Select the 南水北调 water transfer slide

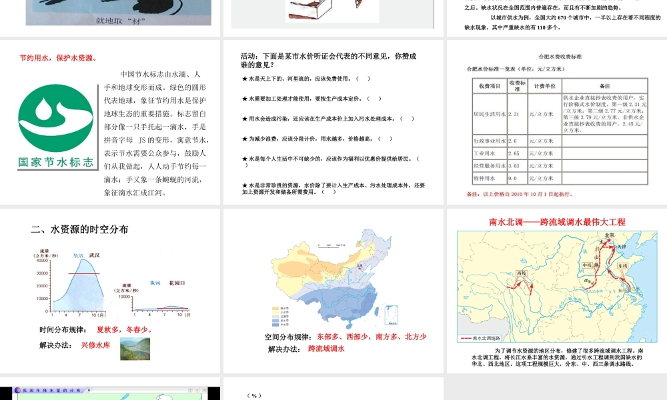click(x=557, y=291)
